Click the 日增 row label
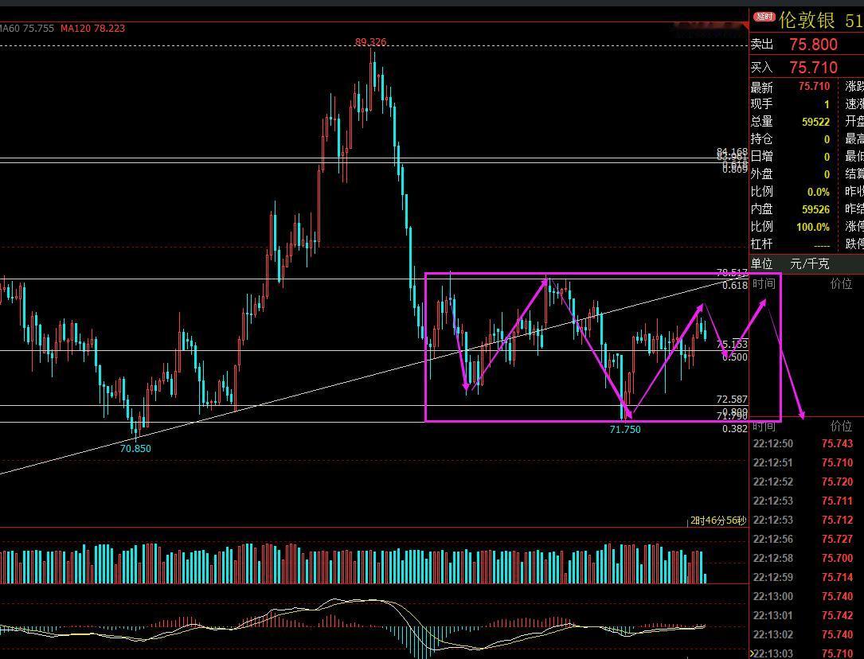Screen dimensions: 864x659 (762, 157)
